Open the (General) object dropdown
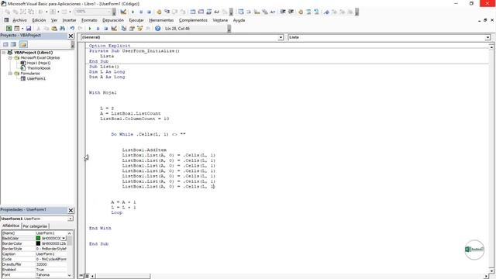 click(281, 37)
